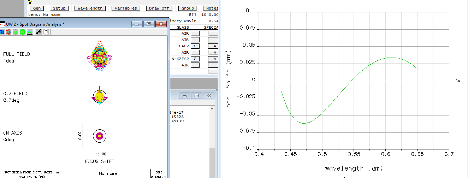Viewport: 468px width, 178px height.
Task: Restore the Spot Diagram Analysis window
Action: tap(149, 24)
